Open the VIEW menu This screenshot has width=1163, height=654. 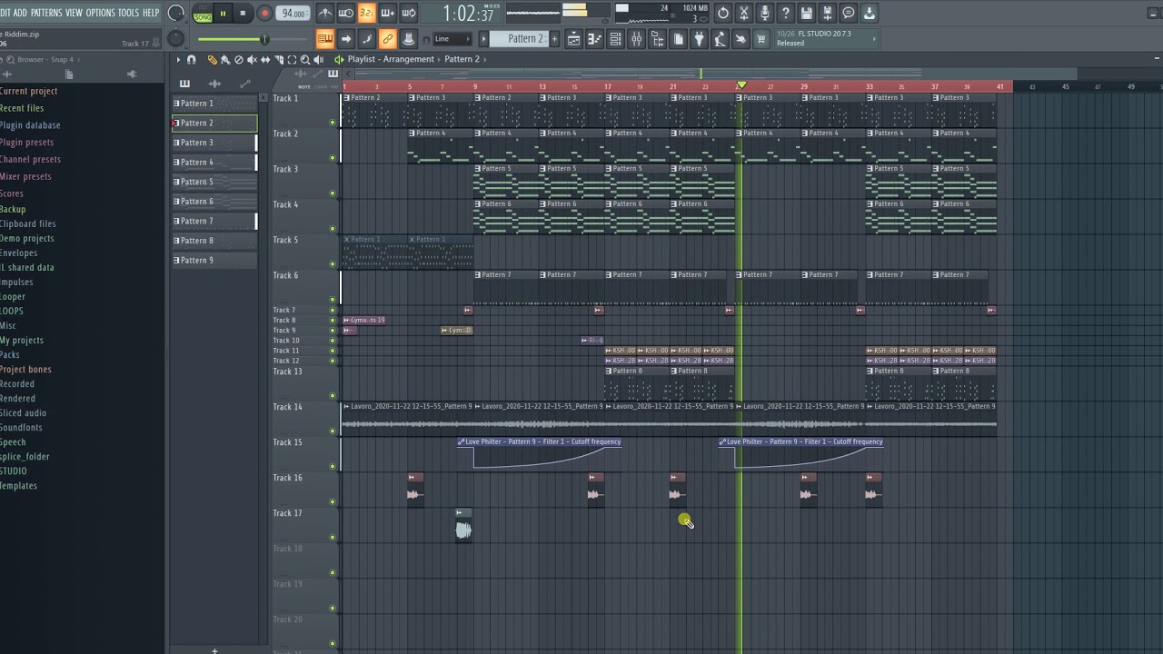coord(74,13)
